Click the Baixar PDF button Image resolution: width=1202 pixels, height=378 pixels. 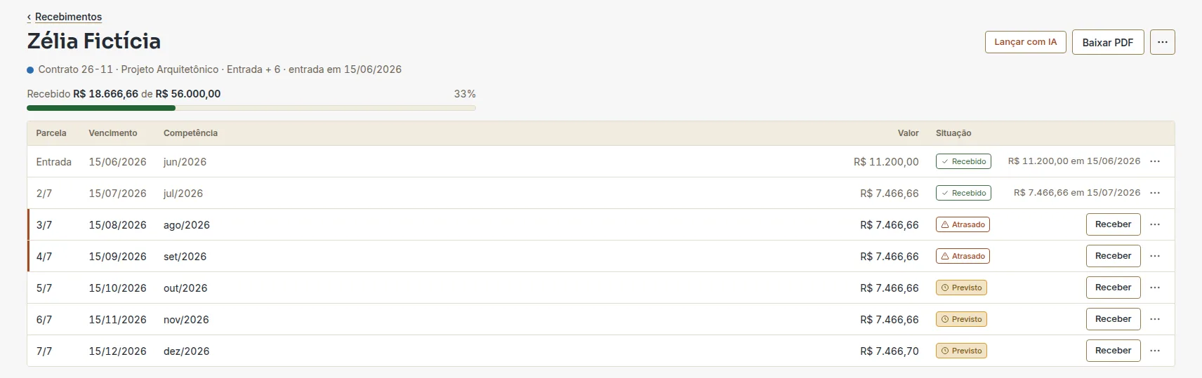(x=1107, y=42)
